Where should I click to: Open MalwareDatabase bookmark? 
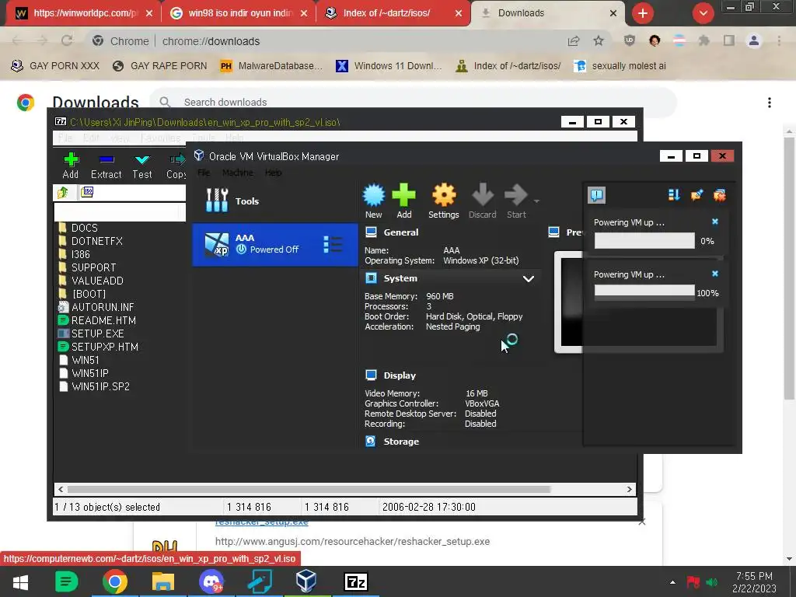pos(271,65)
